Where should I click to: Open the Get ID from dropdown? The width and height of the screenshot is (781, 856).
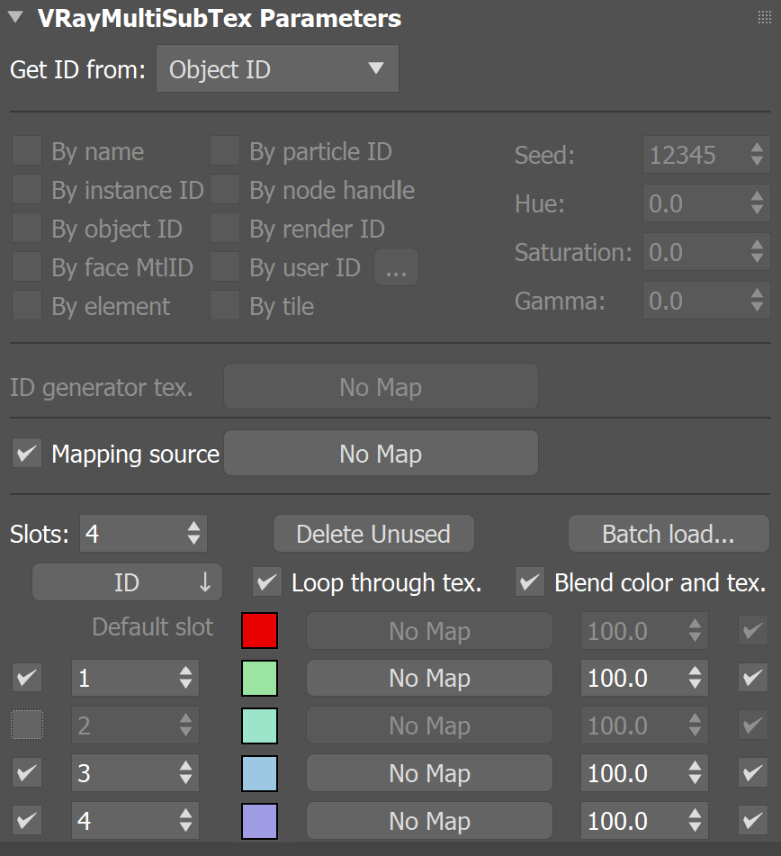[x=277, y=68]
